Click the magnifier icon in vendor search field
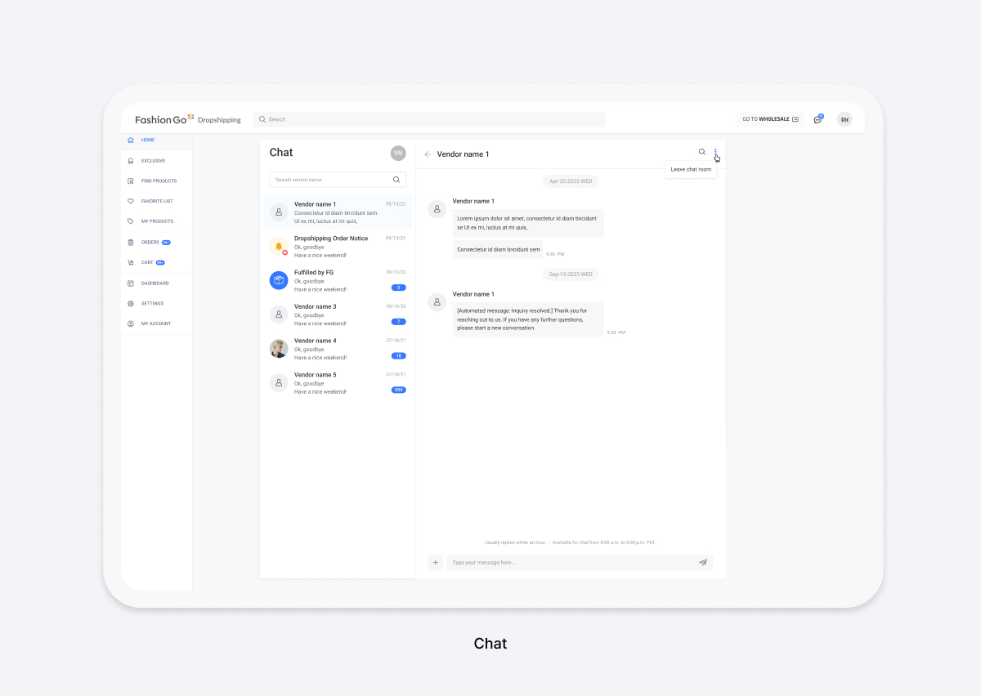The image size is (981, 696). [396, 180]
